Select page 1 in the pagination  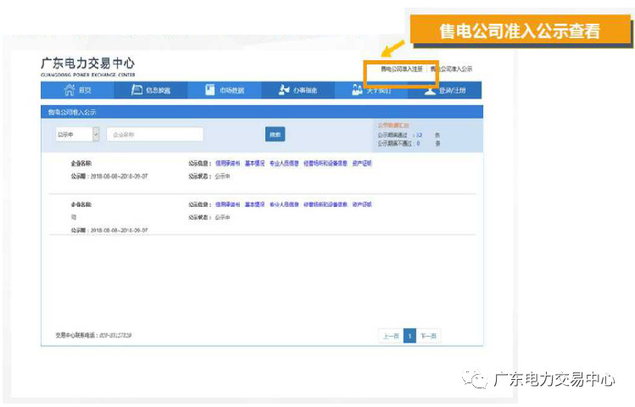(x=409, y=336)
